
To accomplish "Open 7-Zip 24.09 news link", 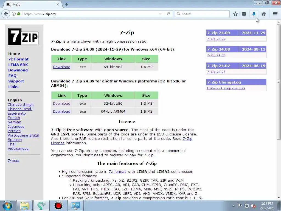I will (216, 39).
